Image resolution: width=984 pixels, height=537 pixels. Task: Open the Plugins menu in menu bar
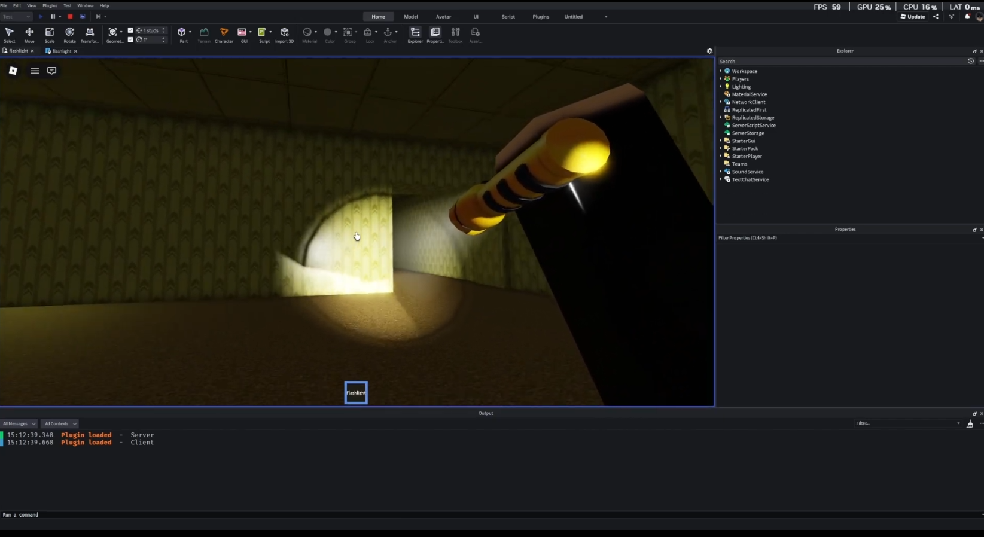point(50,5)
